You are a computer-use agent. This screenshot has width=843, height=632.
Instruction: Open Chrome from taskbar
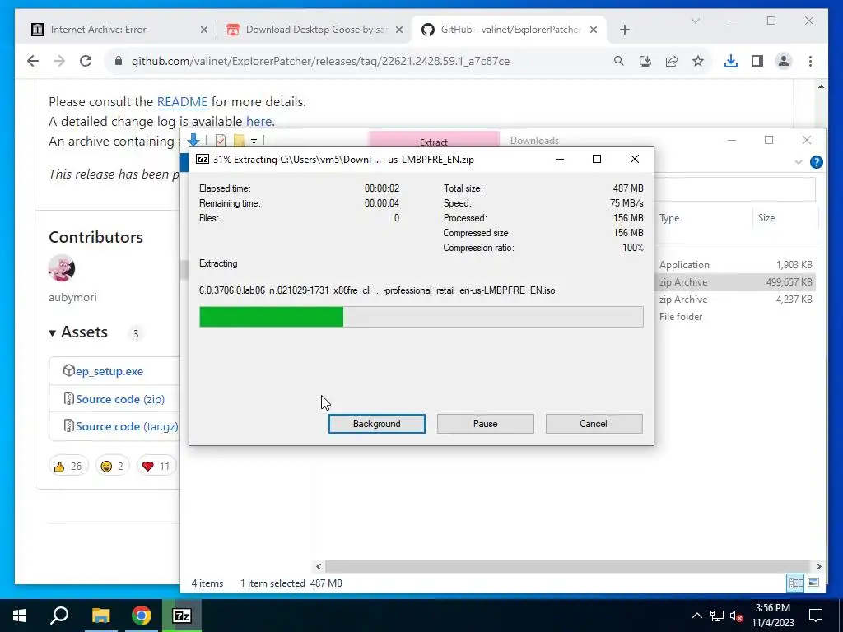coord(142,616)
